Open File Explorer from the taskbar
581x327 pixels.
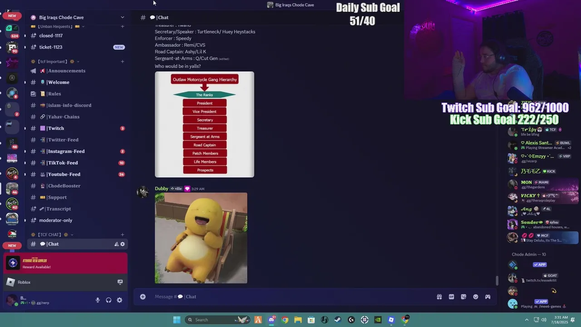coord(298,320)
